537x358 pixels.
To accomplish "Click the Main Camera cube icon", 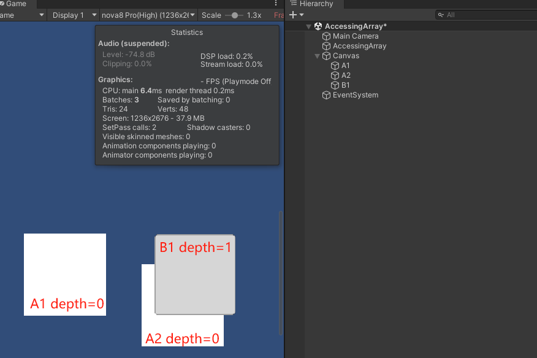I will point(326,36).
